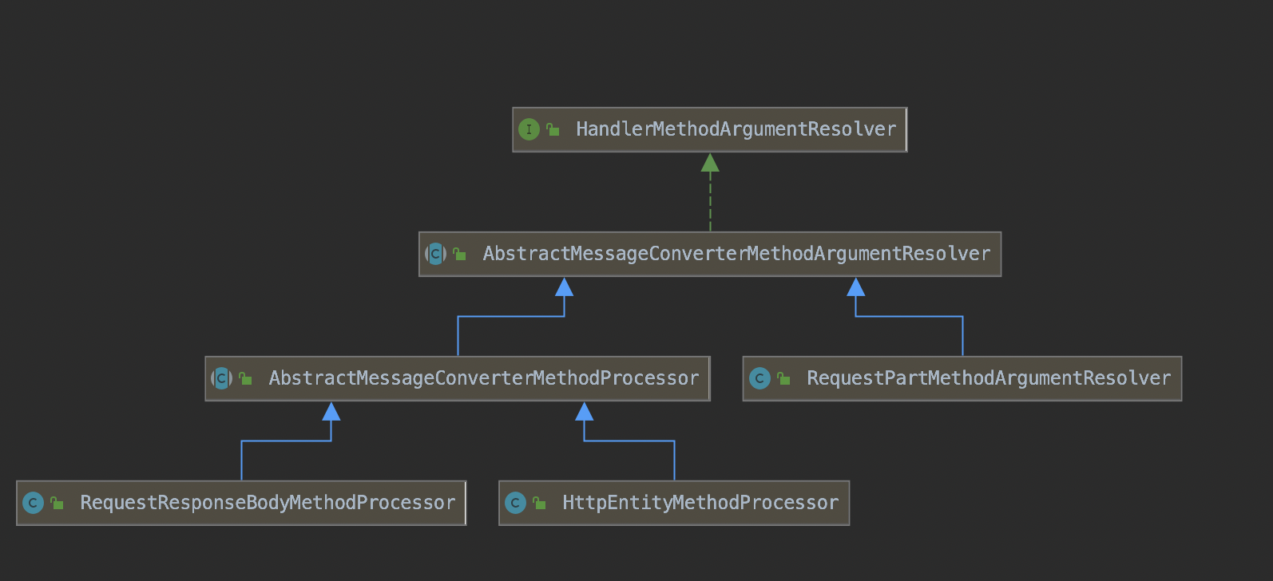Select the HandlerMethodArgumentResolver node label
Image resolution: width=1273 pixels, height=581 pixels.
(736, 129)
